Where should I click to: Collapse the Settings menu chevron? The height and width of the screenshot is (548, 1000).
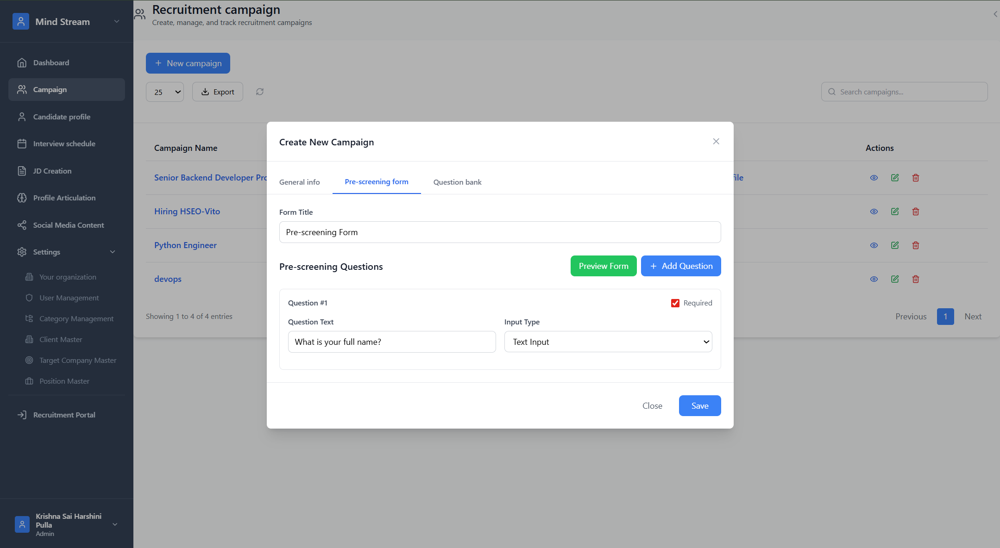click(x=113, y=252)
